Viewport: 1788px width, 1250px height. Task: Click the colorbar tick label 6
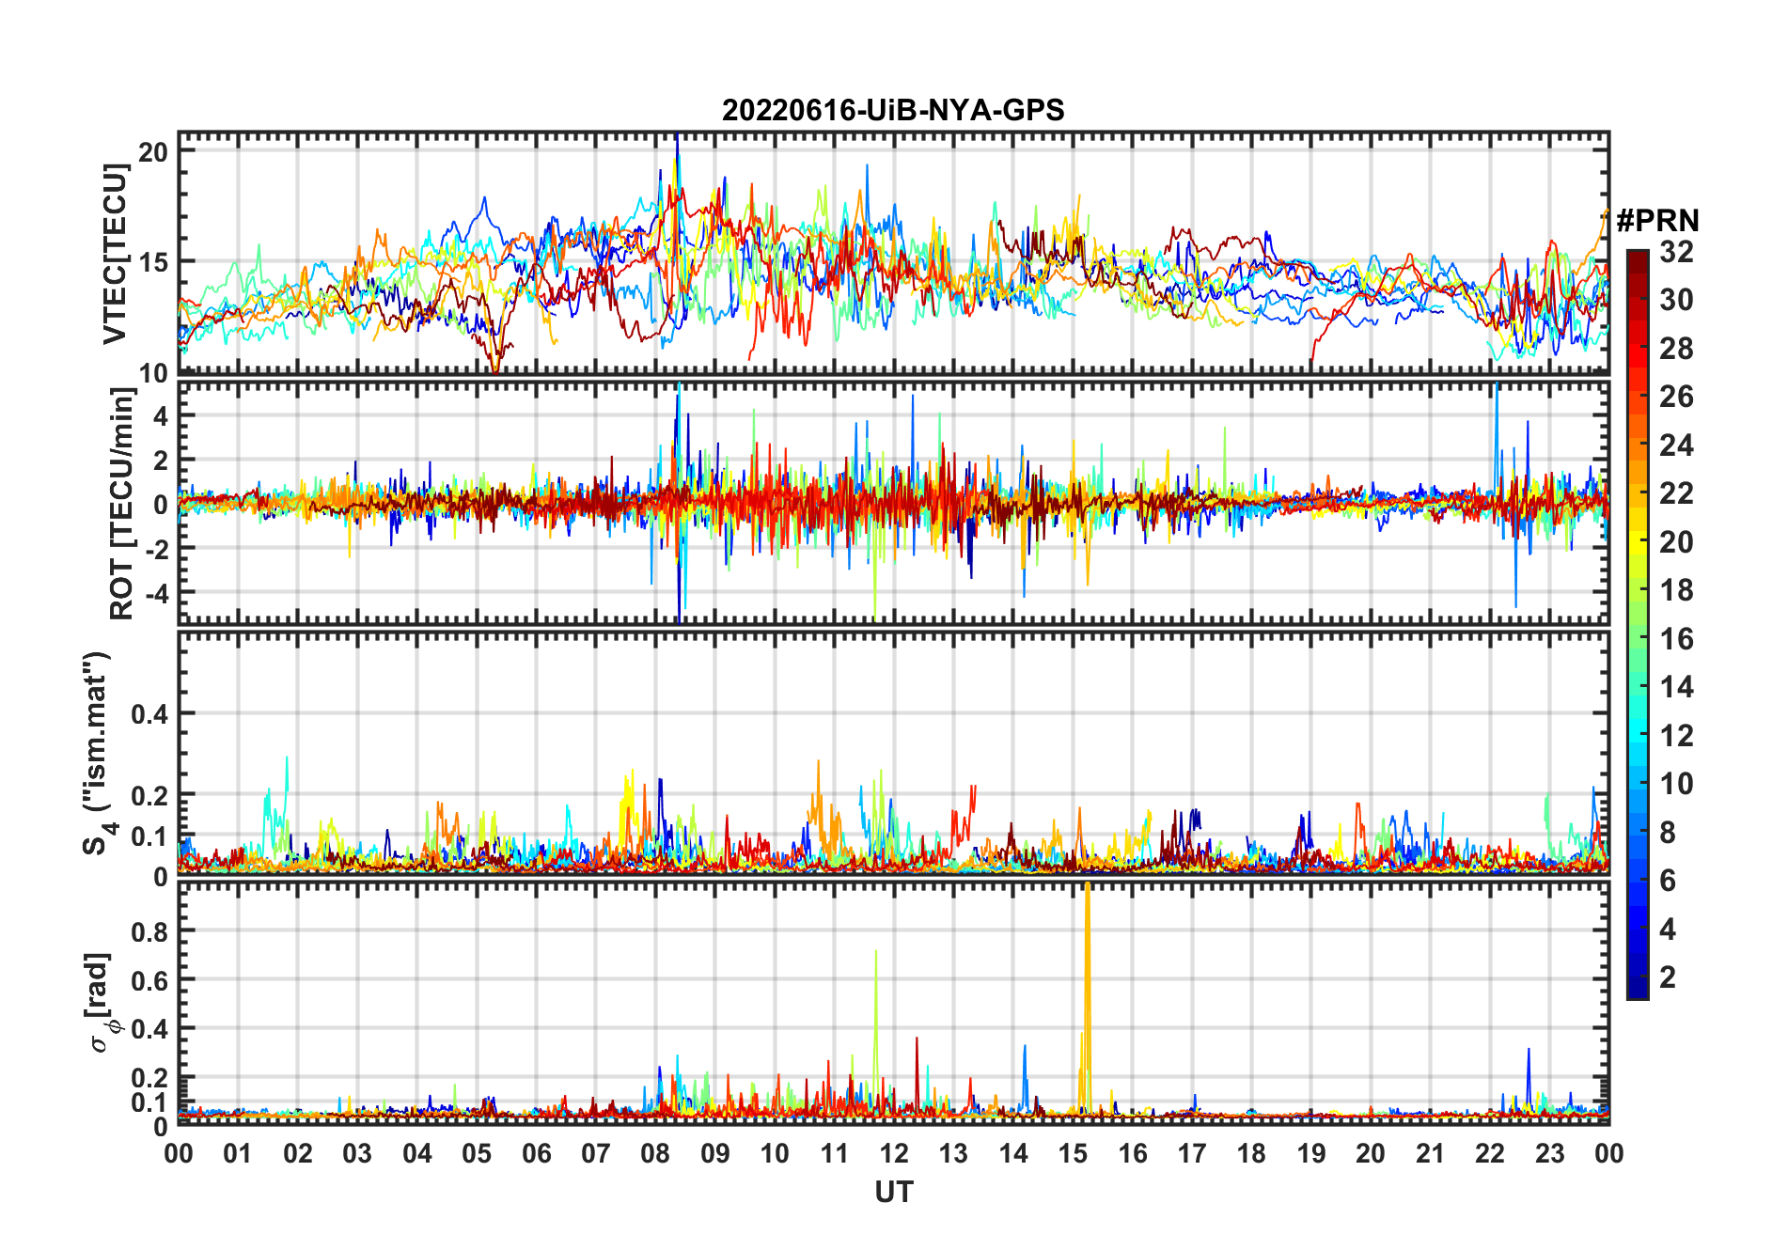point(1668,881)
